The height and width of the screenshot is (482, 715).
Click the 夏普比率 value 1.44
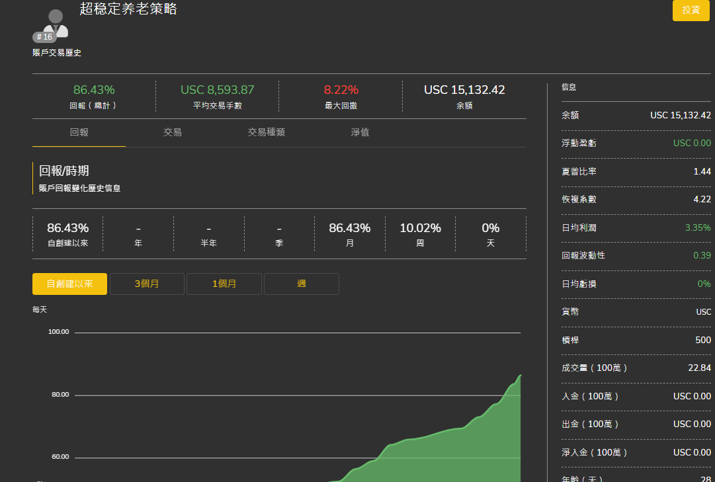click(x=702, y=171)
